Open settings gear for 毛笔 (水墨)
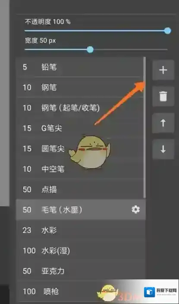This screenshot has width=179, height=304. 135,209
